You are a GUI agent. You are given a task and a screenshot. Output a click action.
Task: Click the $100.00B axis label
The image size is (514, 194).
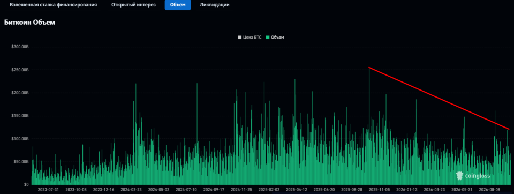(20, 139)
